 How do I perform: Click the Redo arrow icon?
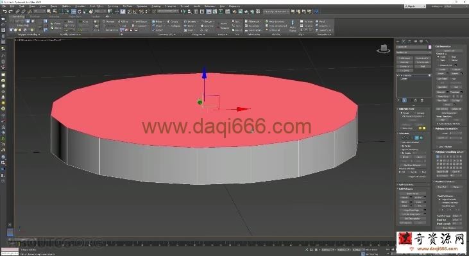pos(10,12)
